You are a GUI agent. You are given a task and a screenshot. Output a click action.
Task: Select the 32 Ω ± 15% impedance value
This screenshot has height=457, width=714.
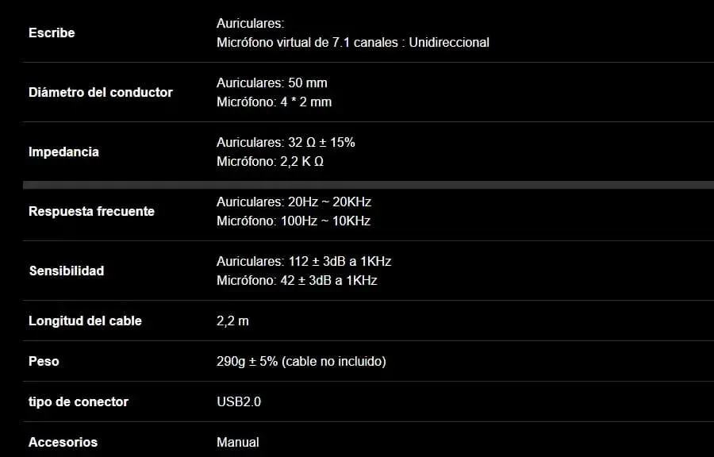pyautogui.click(x=286, y=142)
